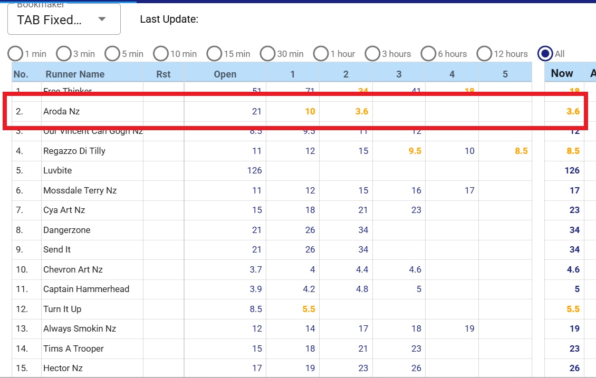Click the Open column header
Screen dimensions: 596x378
click(x=225, y=74)
